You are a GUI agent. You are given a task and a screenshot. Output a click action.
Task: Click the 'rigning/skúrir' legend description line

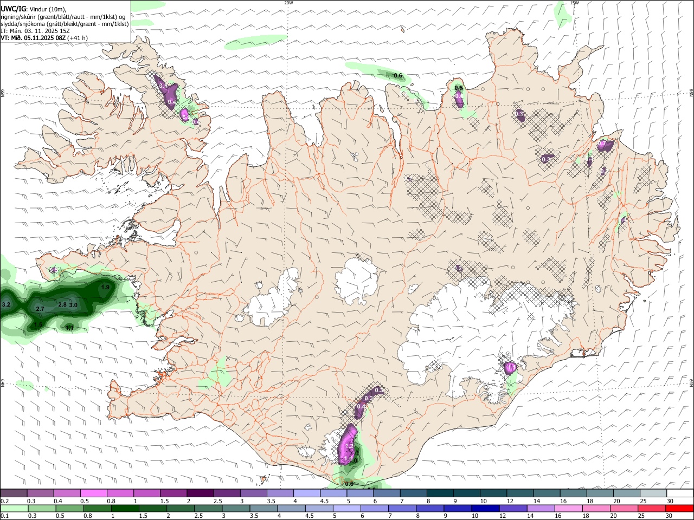pyautogui.click(x=64, y=17)
